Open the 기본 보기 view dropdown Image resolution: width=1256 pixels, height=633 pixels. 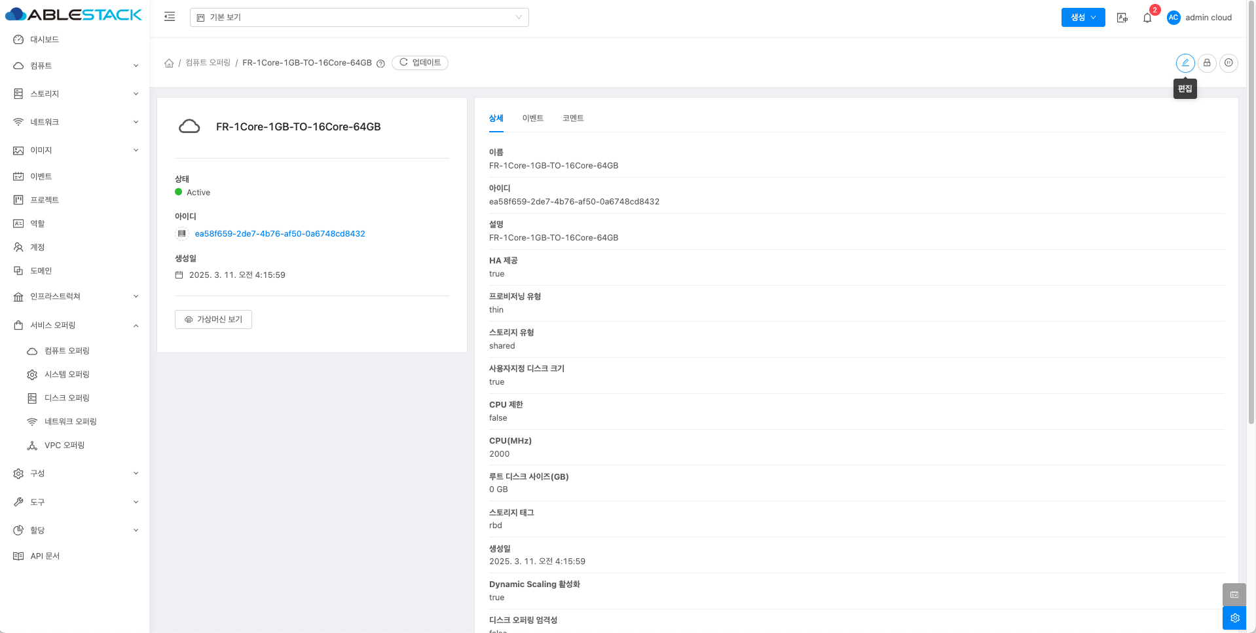pyautogui.click(x=359, y=18)
